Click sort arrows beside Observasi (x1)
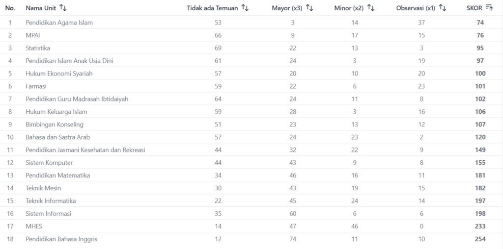The width and height of the screenshot is (503, 249). point(443,8)
